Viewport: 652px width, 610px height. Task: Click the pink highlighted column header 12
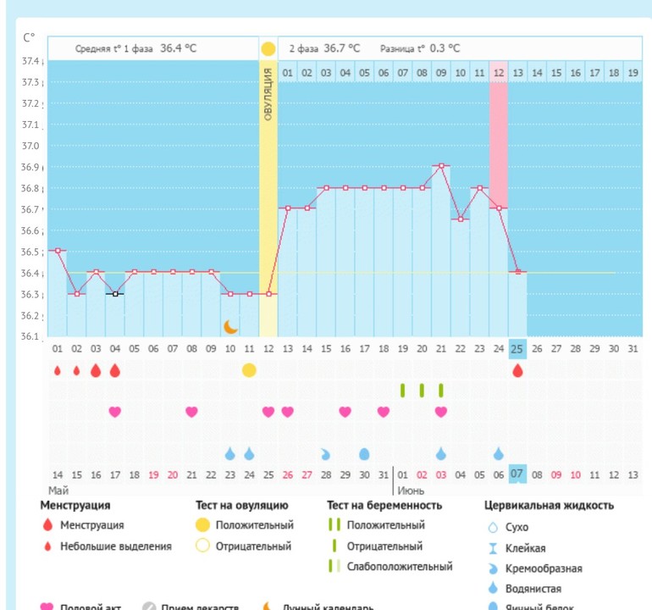tap(499, 73)
